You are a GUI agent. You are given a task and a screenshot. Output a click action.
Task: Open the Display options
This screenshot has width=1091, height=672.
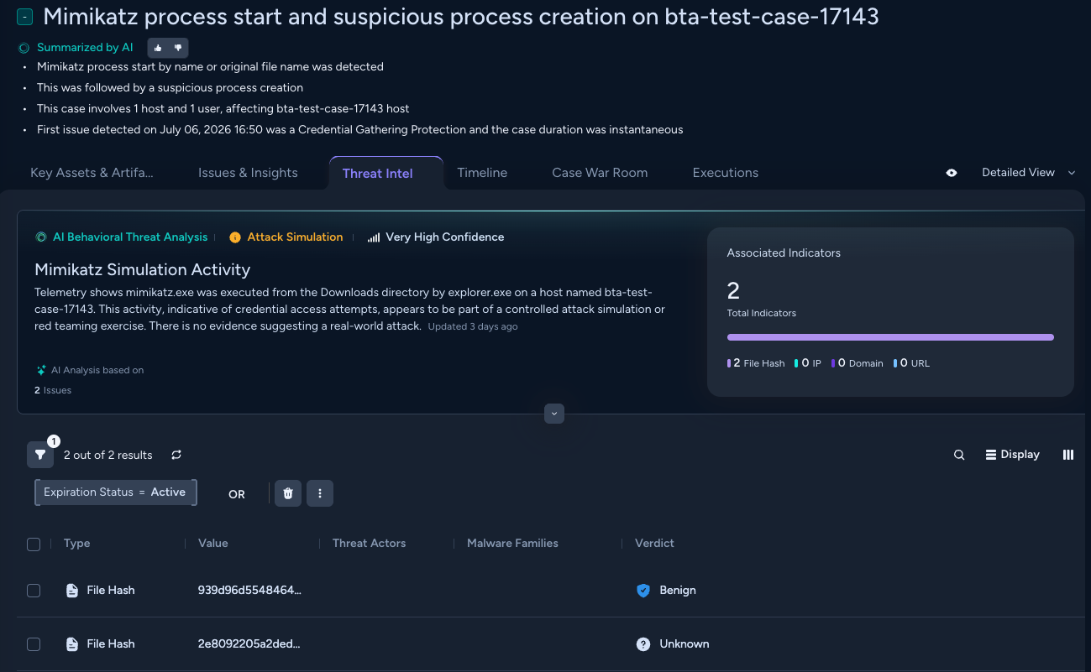tap(1012, 455)
